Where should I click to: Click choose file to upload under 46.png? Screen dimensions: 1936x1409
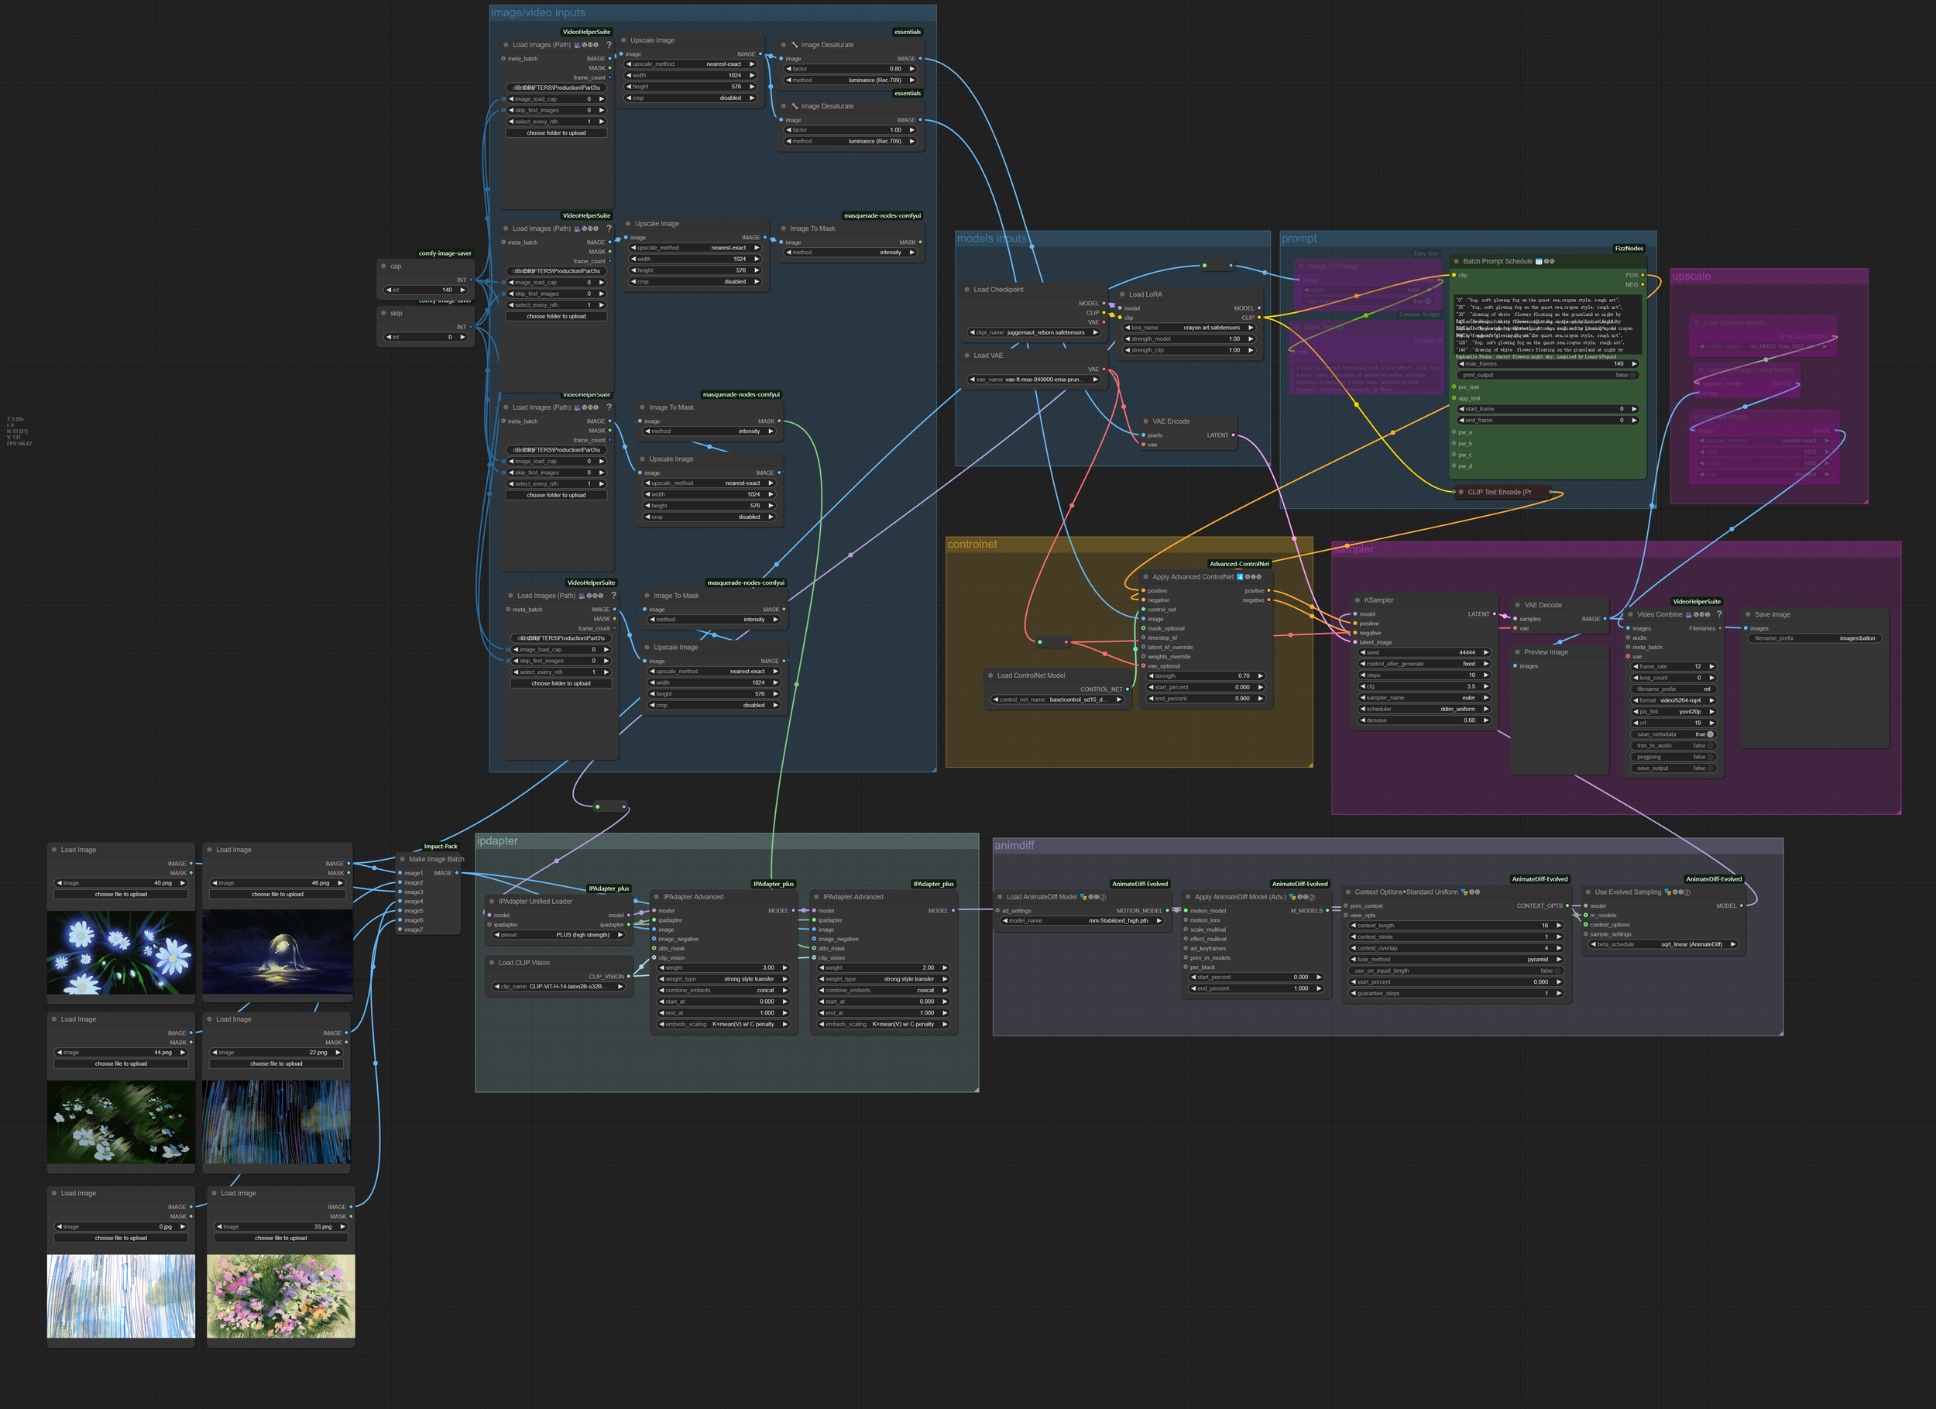(277, 894)
